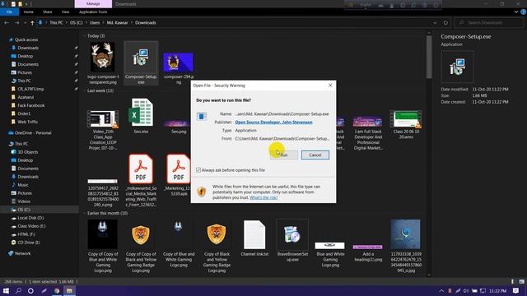This screenshot has height=296, width=527.
Task: Open Cortana circle on taskbar
Action: pos(30,290)
